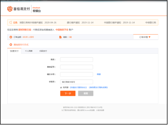
Task: Expand the 订单详情 dropdown
Action: [x=145, y=37]
